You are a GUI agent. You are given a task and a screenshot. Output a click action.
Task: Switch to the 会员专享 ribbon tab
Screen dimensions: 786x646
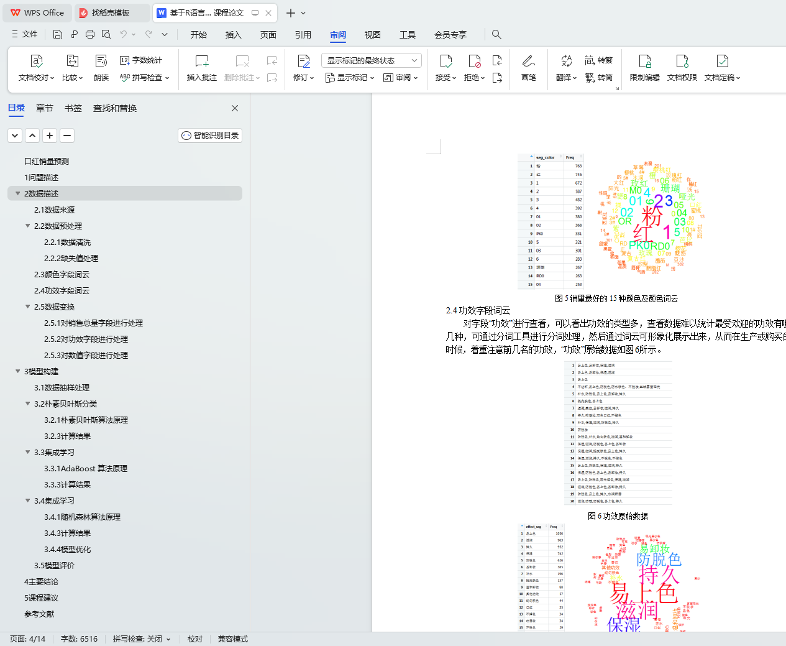pyautogui.click(x=450, y=35)
